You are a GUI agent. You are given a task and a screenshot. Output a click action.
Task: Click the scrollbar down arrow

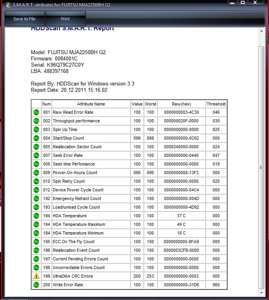(x=262, y=293)
